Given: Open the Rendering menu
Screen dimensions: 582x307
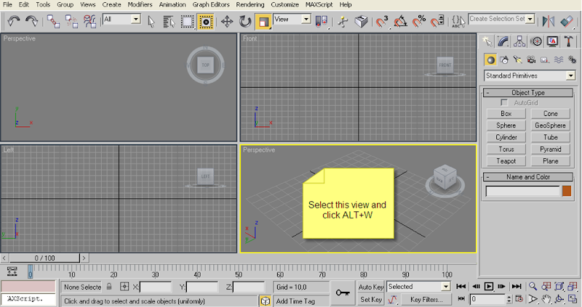Looking at the screenshot, I should [250, 4].
